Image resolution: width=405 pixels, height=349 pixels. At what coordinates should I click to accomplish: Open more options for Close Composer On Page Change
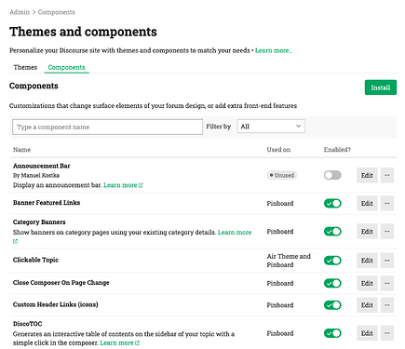click(387, 283)
